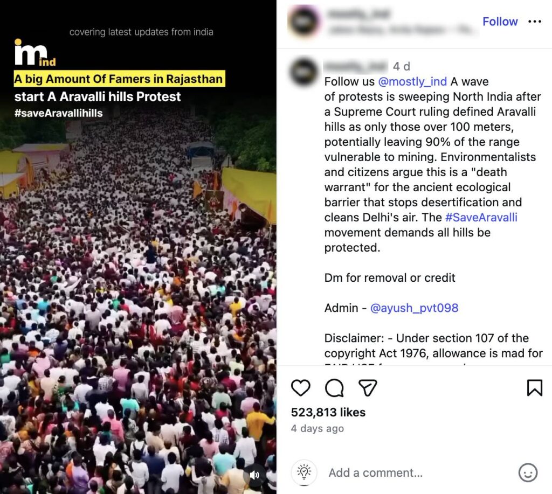This screenshot has height=494, width=552.
Task: View the 523,813 likes list
Action: [328, 412]
